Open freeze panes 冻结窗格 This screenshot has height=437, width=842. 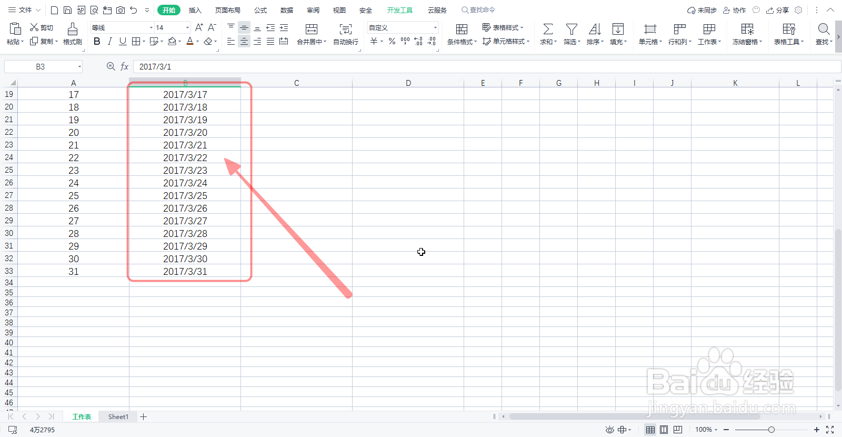click(x=747, y=34)
